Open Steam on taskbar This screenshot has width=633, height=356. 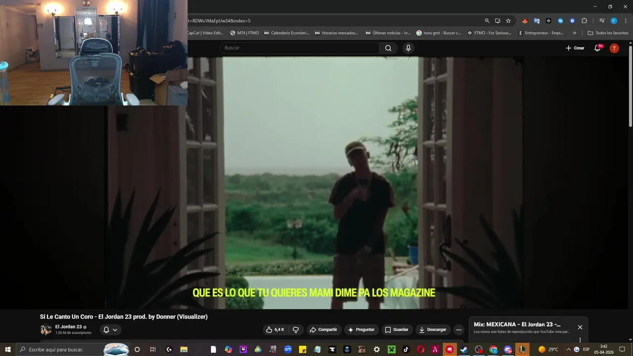point(464,350)
